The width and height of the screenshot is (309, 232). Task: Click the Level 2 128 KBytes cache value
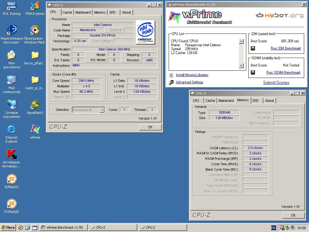pyautogui.click(x=142, y=92)
